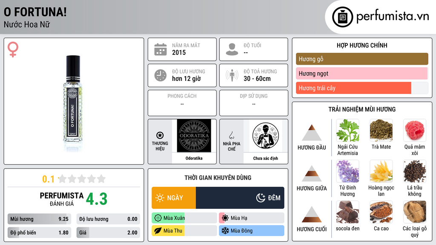Click the ĐÊM nighttime dark segment

(x=240, y=198)
